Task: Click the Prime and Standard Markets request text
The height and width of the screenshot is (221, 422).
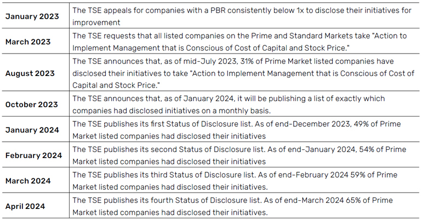Action: 239,42
